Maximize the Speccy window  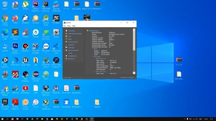(127, 23)
